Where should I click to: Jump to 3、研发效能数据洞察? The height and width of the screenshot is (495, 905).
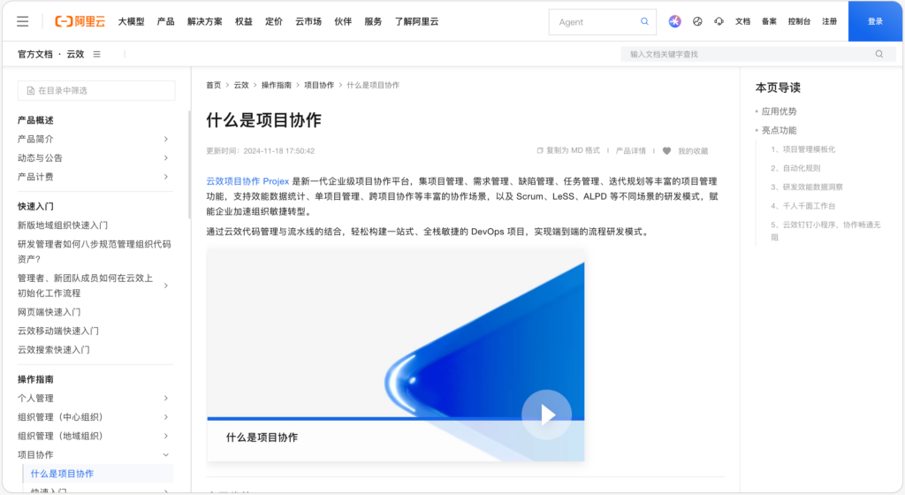807,187
